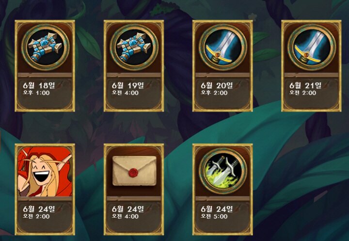349x241 pixels.
Task: Click 6월 24일 date under the flaming daggers
Action: [x=217, y=209]
